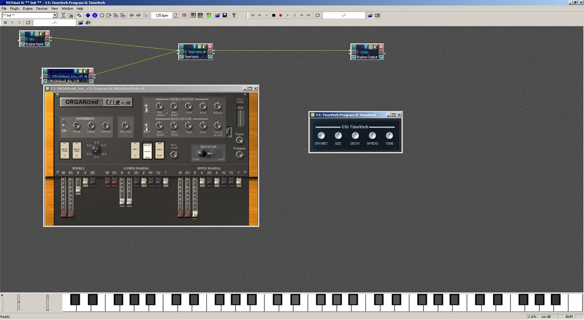The height and width of the screenshot is (320, 584).
Task: Click the info icon on the TimeVerb.dll node
Action: coord(195,47)
